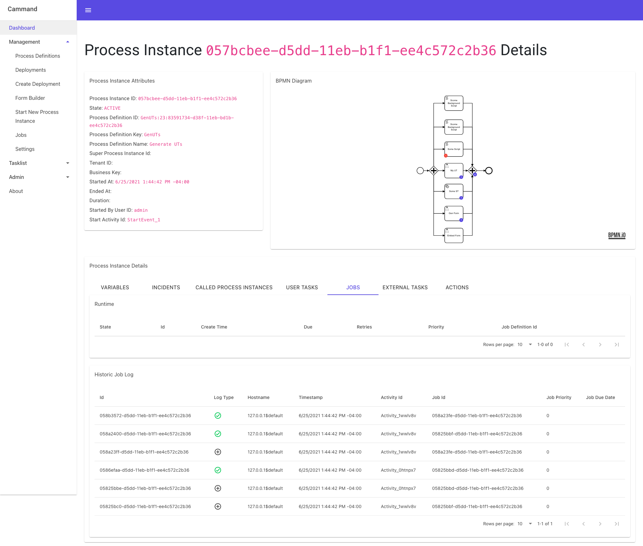This screenshot has width=643, height=546.
Task: Click the BPMN start event circle
Action: tap(420, 171)
